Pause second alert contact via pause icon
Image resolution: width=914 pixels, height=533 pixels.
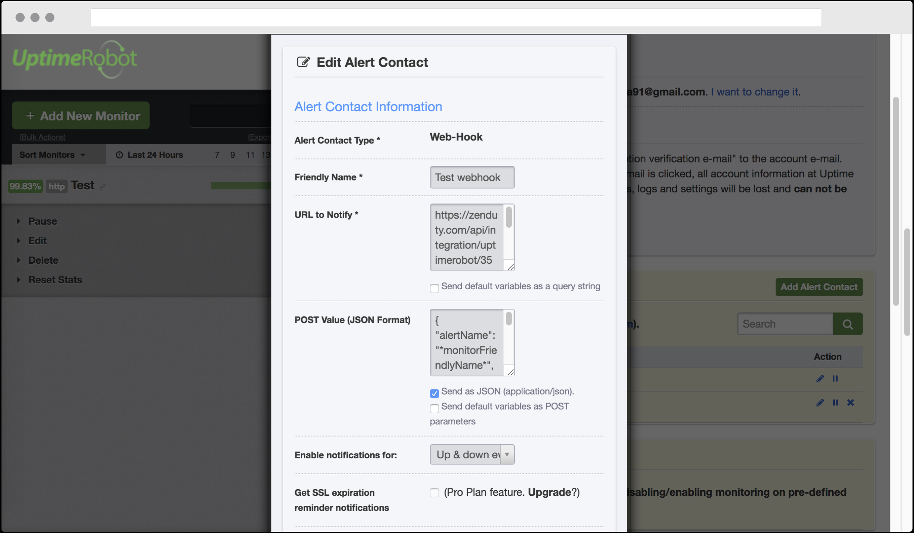835,402
